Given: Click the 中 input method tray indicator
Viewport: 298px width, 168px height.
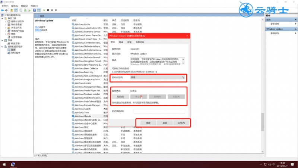Looking at the screenshot, I should (x=274, y=164).
